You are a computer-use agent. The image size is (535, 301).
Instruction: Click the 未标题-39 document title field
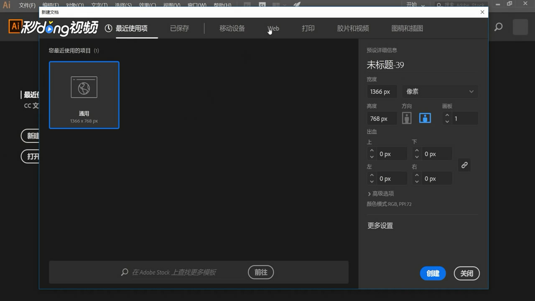pos(385,65)
